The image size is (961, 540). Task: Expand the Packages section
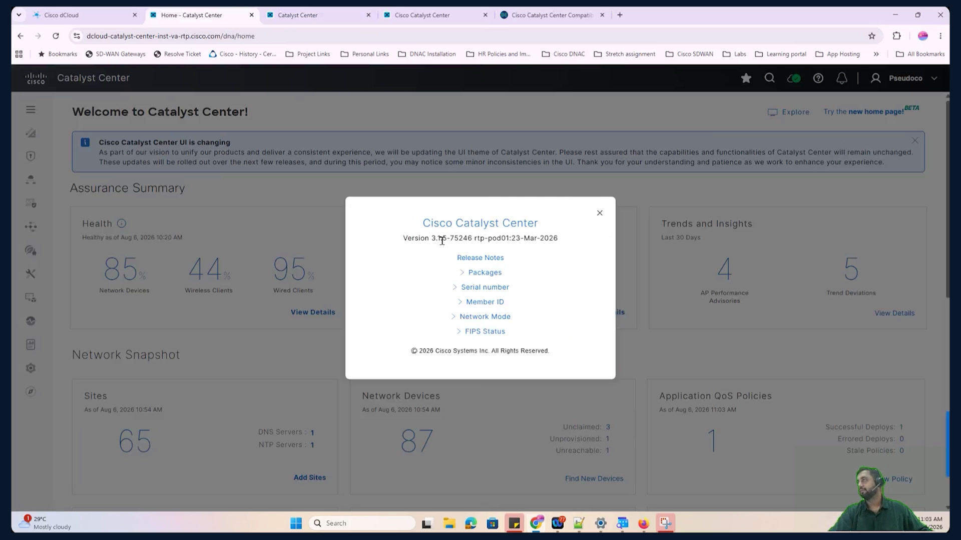480,272
